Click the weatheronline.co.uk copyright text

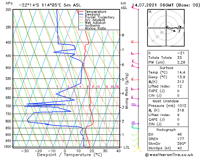[x=169, y=155]
